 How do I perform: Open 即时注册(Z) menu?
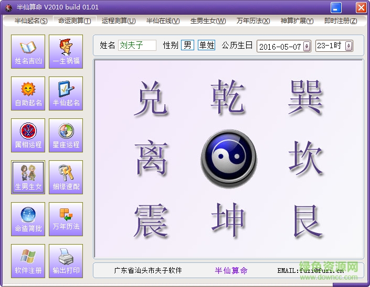click(341, 21)
